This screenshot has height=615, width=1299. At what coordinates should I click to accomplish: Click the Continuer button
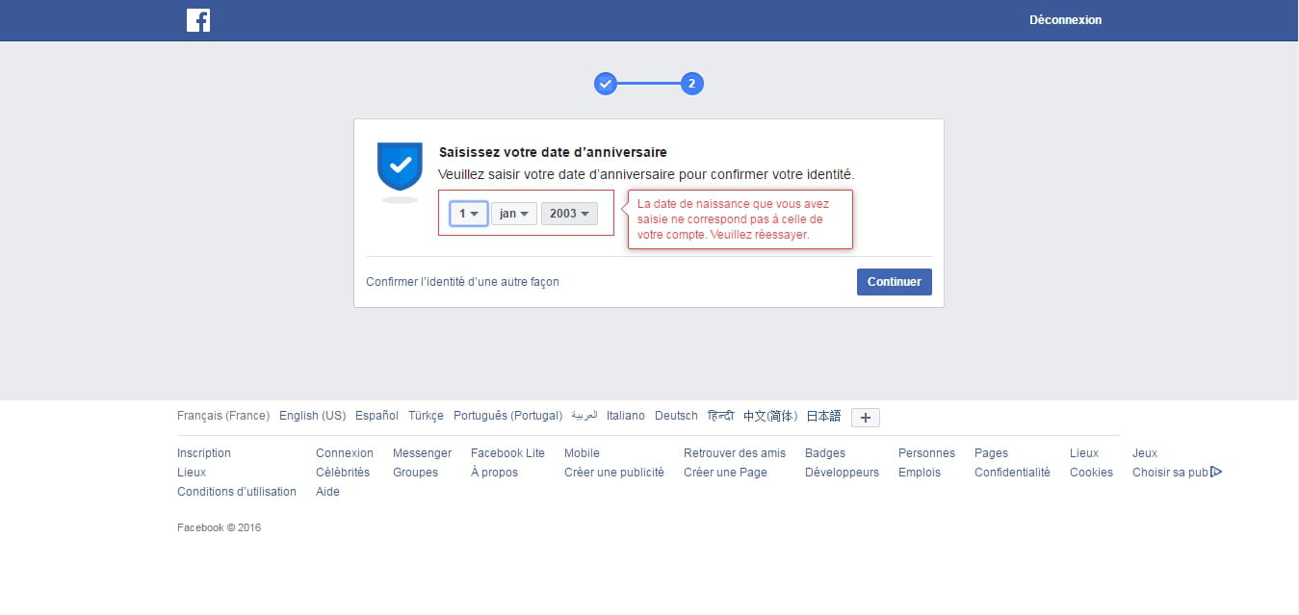coord(895,282)
